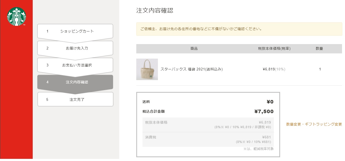This screenshot has height=161, width=345.
Task: Click the 商品 column header
Action: [194, 49]
